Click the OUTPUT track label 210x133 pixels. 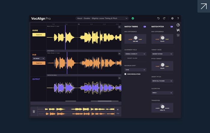tap(36, 79)
